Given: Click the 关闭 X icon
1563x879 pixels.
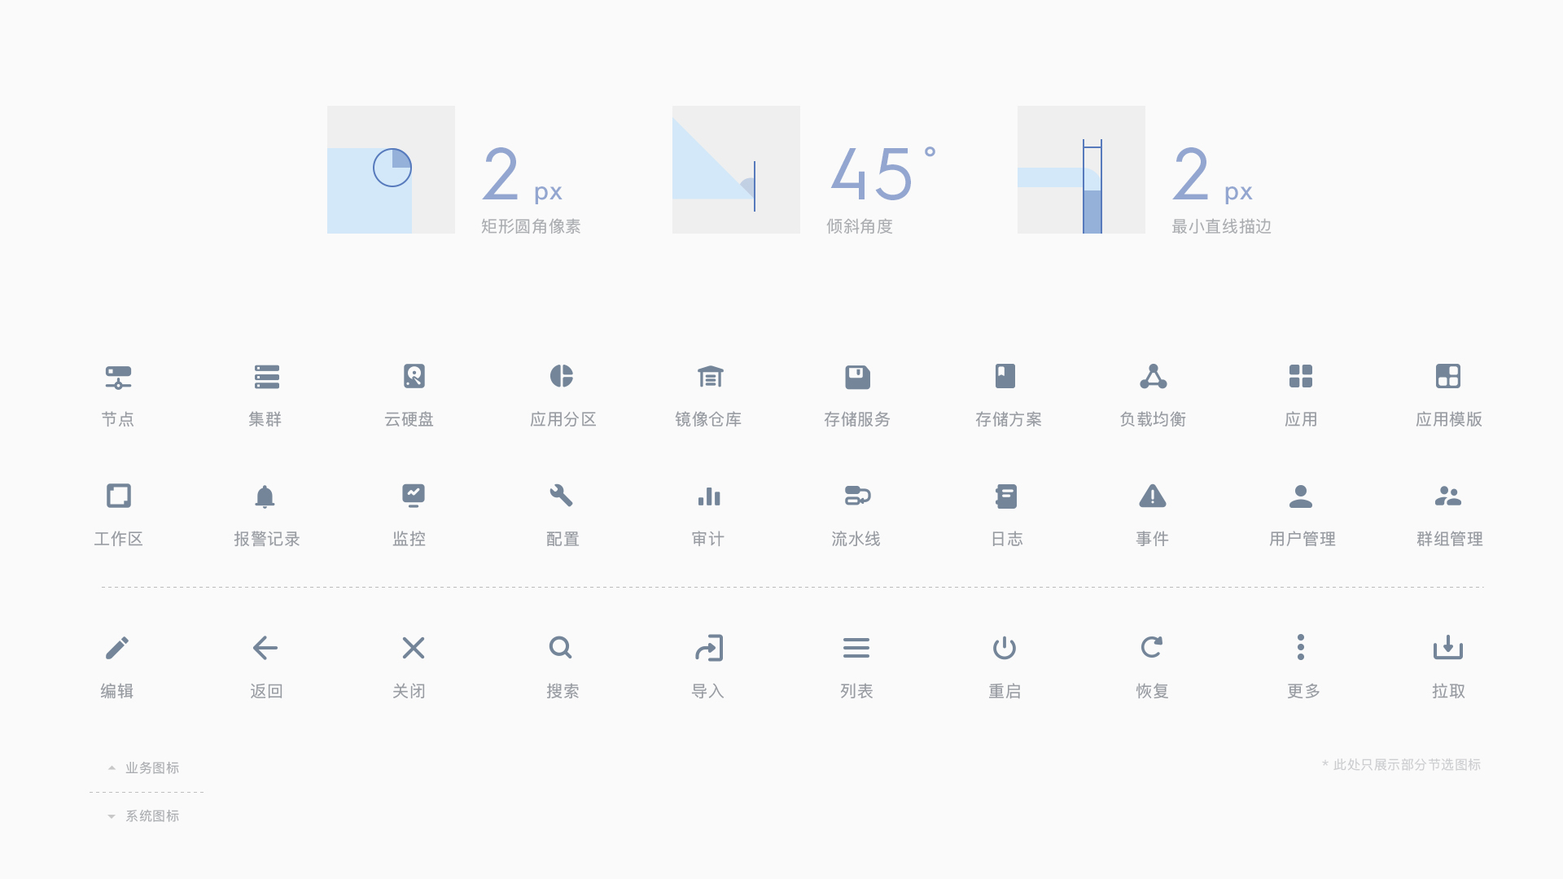Looking at the screenshot, I should [414, 648].
